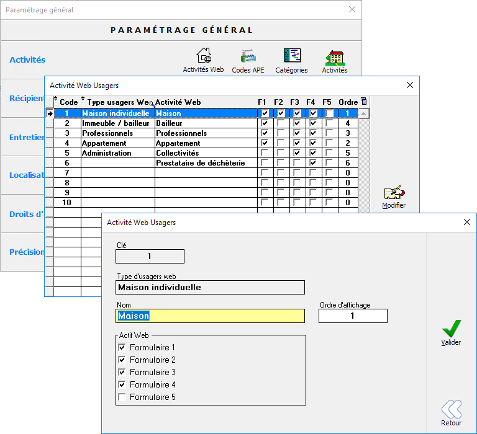Toggle F1 checkbox in the Professionnels row

(265, 133)
